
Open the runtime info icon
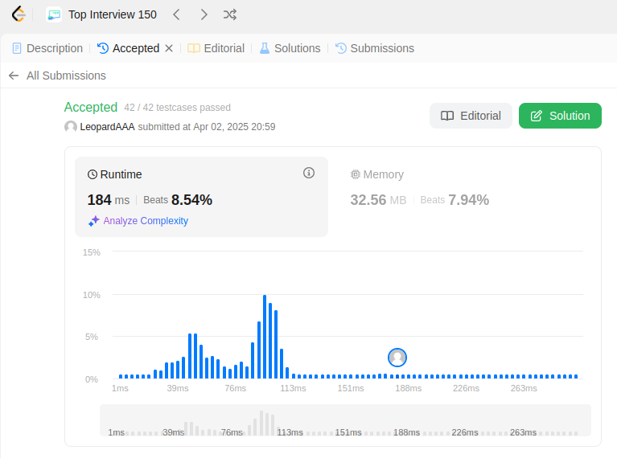point(309,173)
